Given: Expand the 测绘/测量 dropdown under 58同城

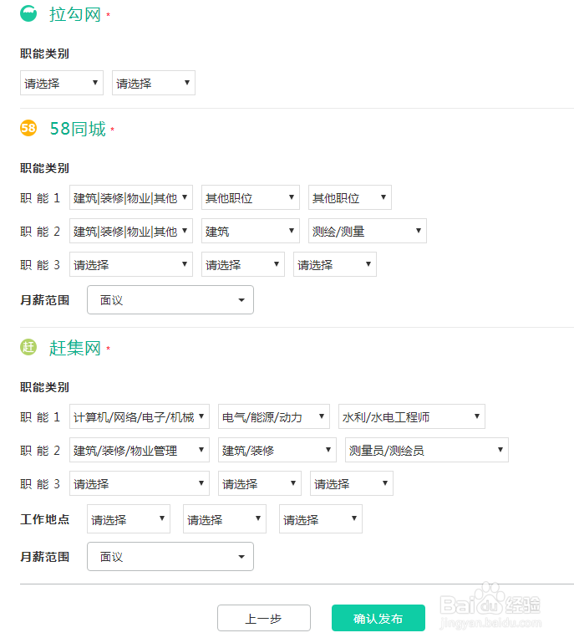Looking at the screenshot, I should click(x=367, y=232).
